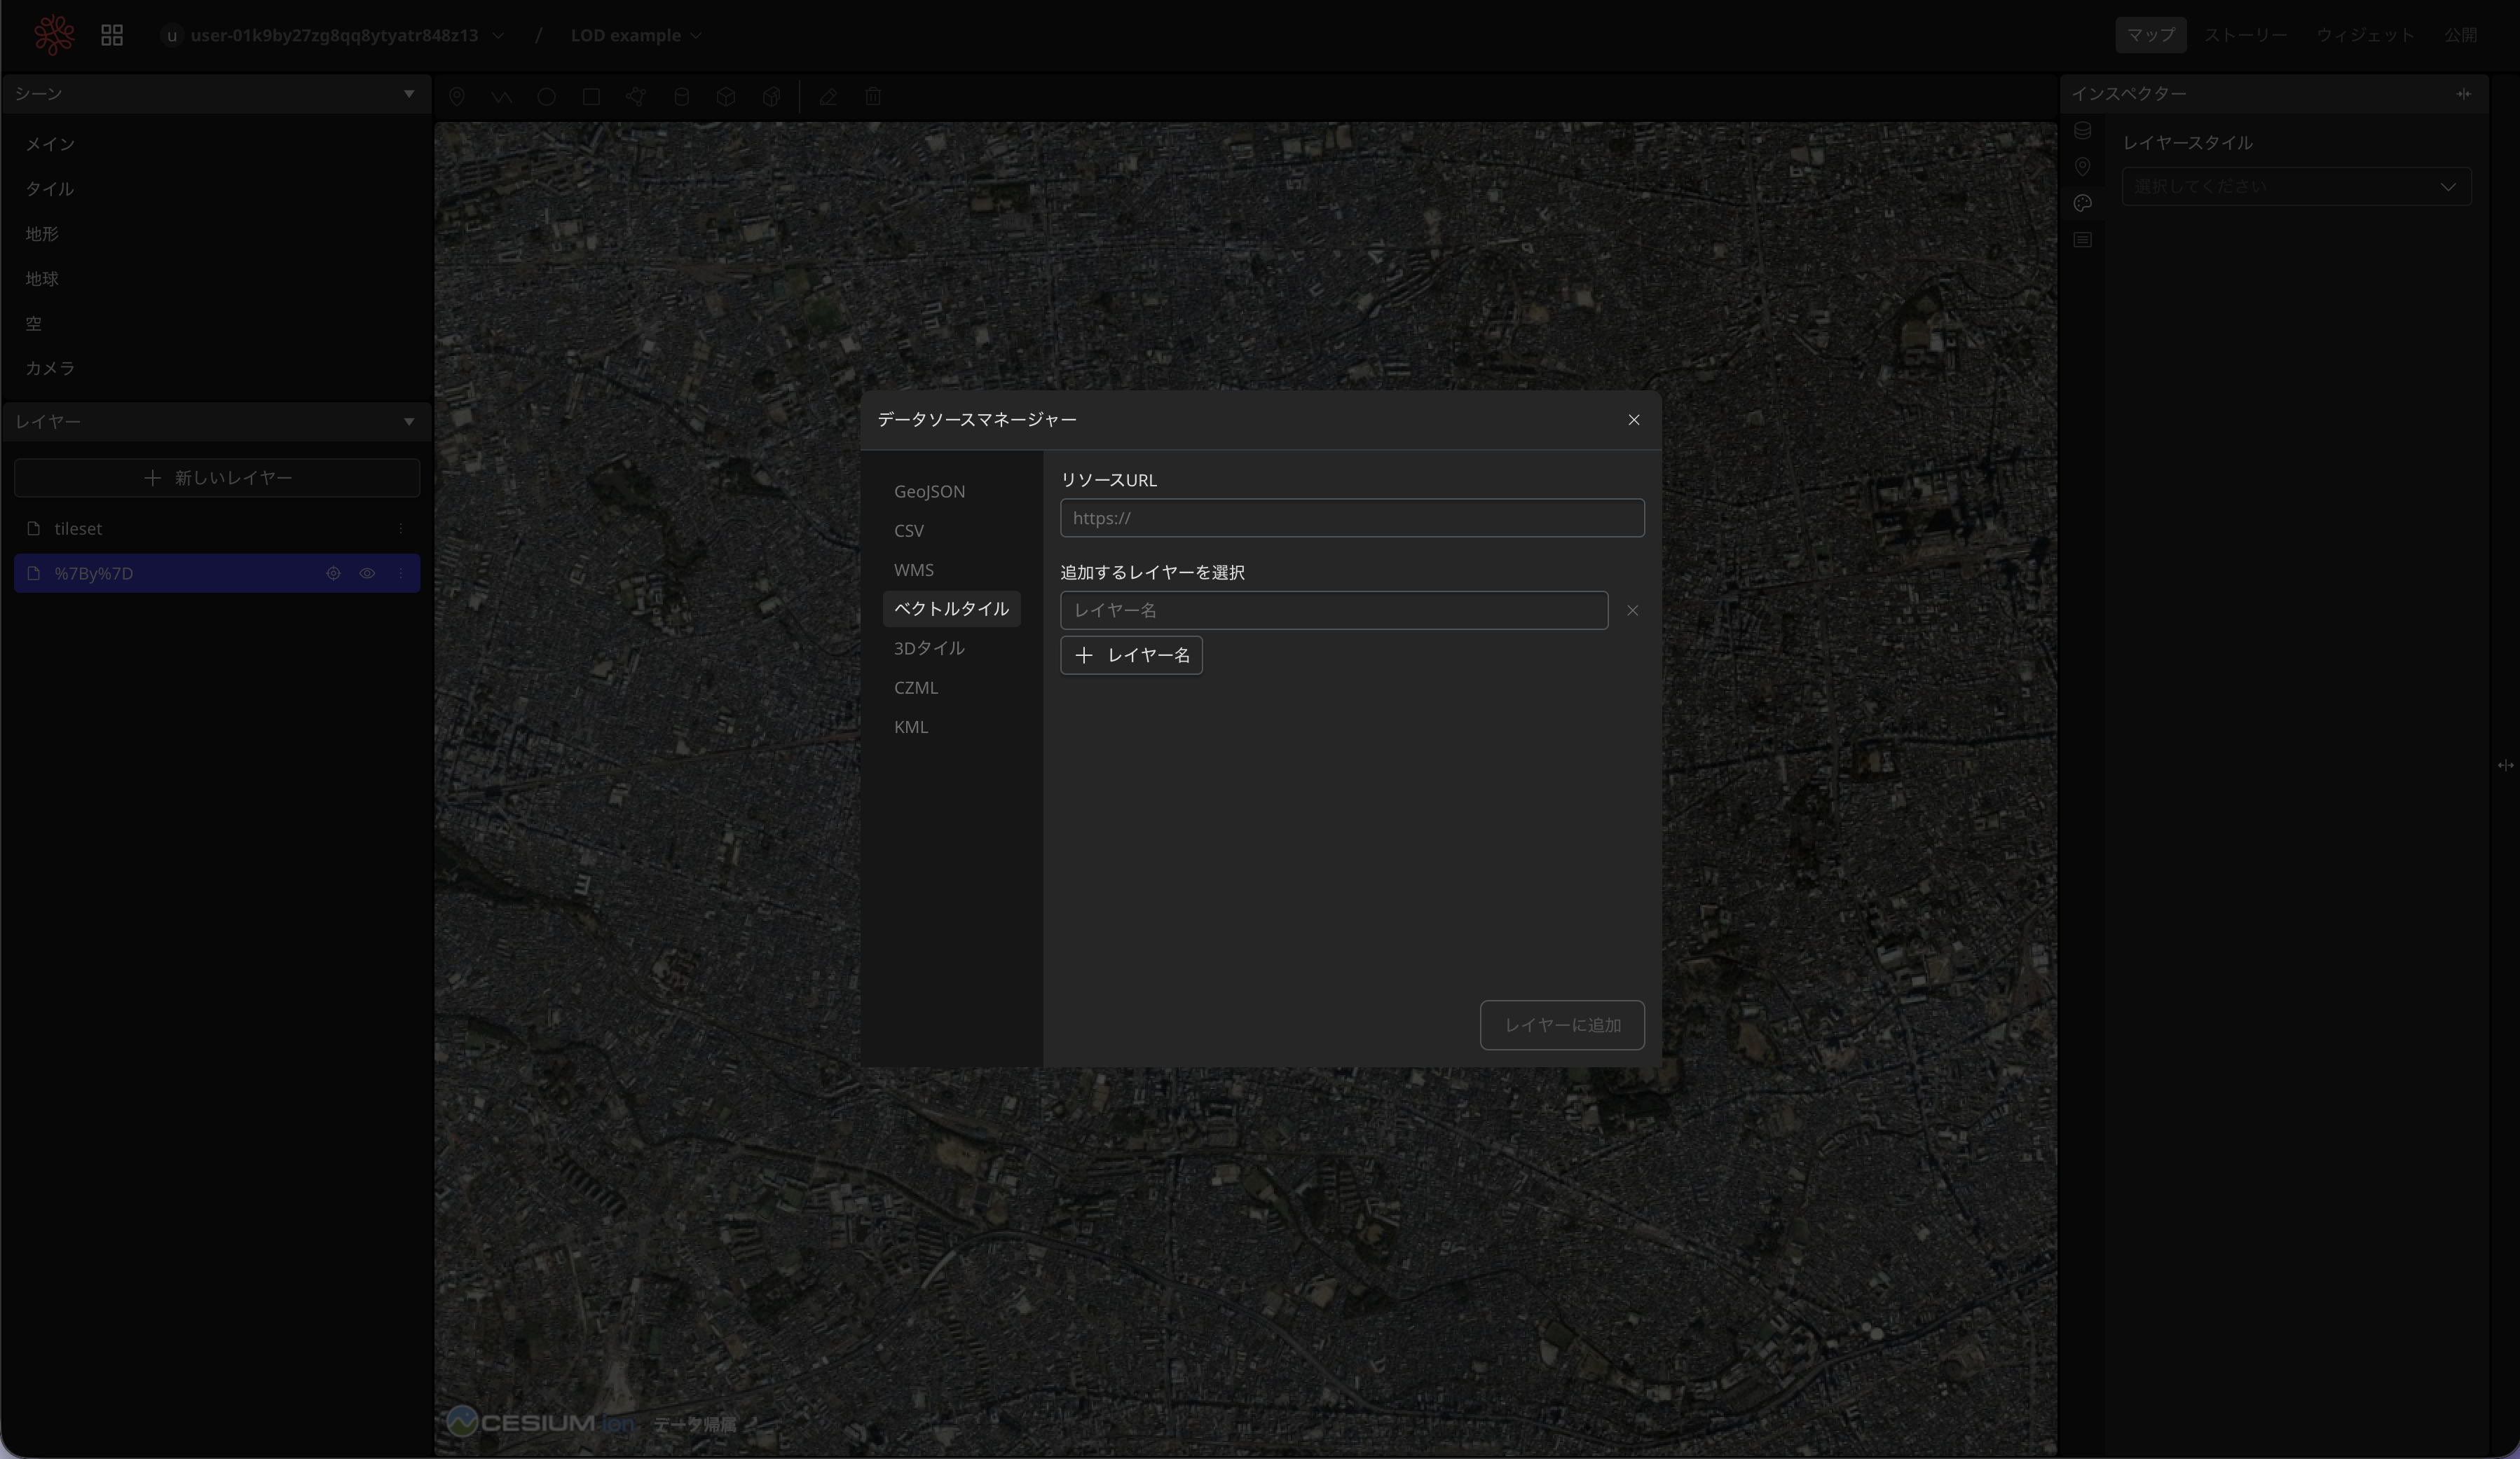2520x1459 pixels.
Task: Click the + レイヤー名 add button
Action: [1131, 655]
